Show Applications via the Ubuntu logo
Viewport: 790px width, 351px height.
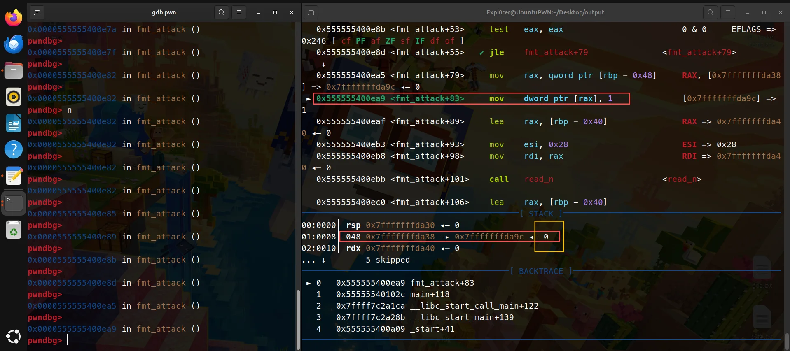tap(14, 337)
